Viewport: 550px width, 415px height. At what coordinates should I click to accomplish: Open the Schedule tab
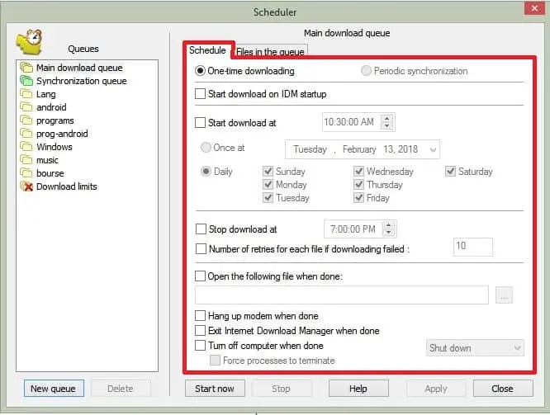207,51
